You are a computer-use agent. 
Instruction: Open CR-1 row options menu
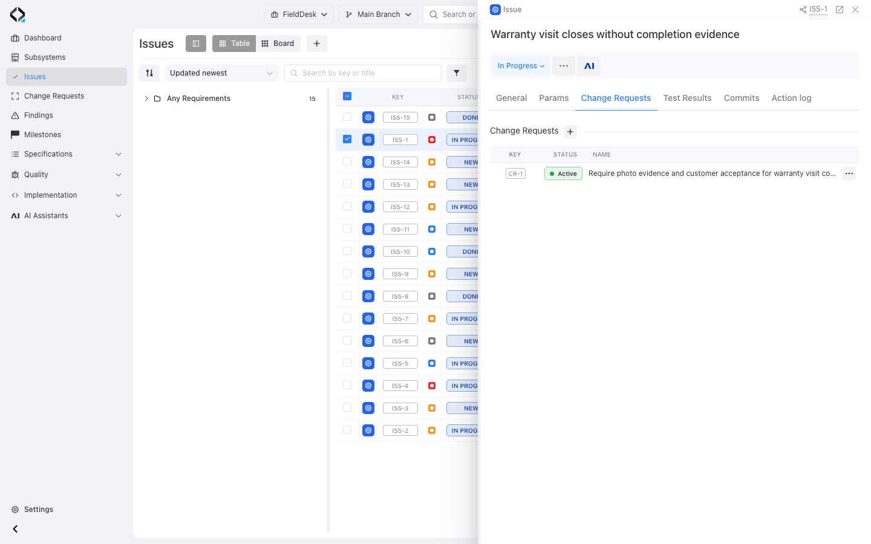point(849,173)
